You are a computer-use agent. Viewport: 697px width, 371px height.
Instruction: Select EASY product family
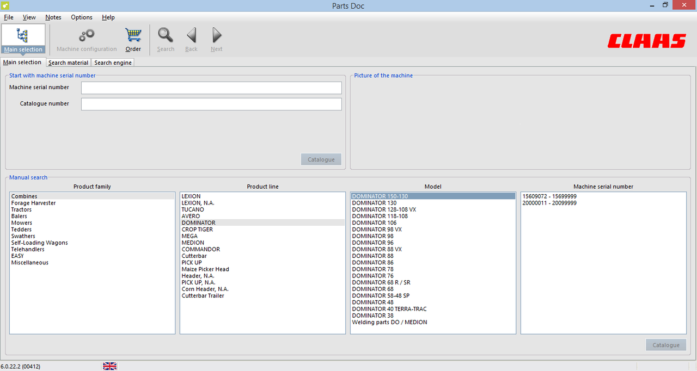tap(92, 256)
